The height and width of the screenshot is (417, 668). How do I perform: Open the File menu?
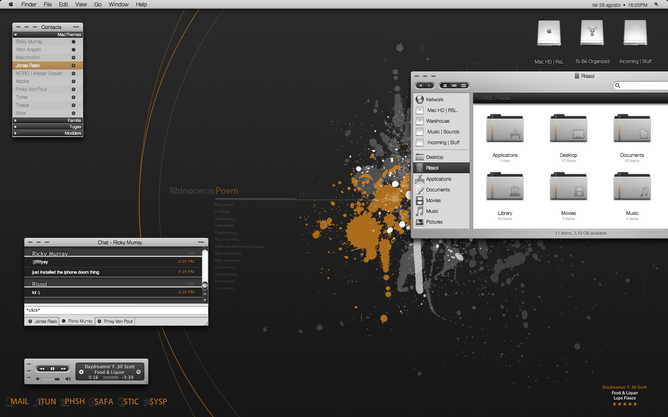pos(48,4)
